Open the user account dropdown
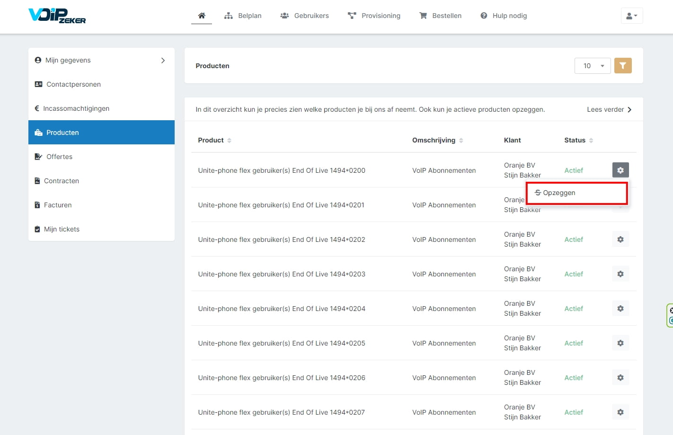 [632, 16]
